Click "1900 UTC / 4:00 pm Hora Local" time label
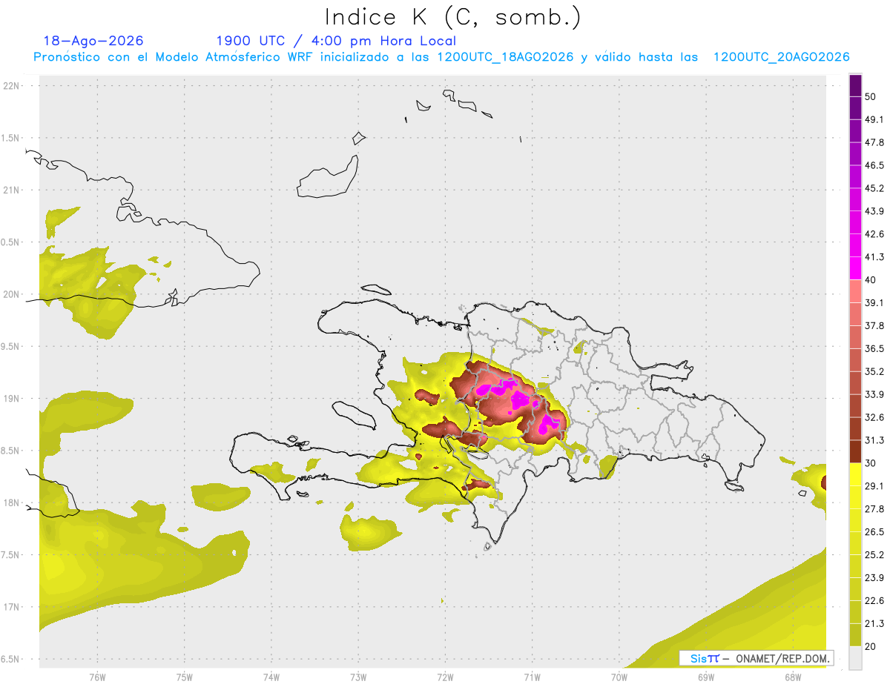The height and width of the screenshot is (687, 890). tap(336, 41)
